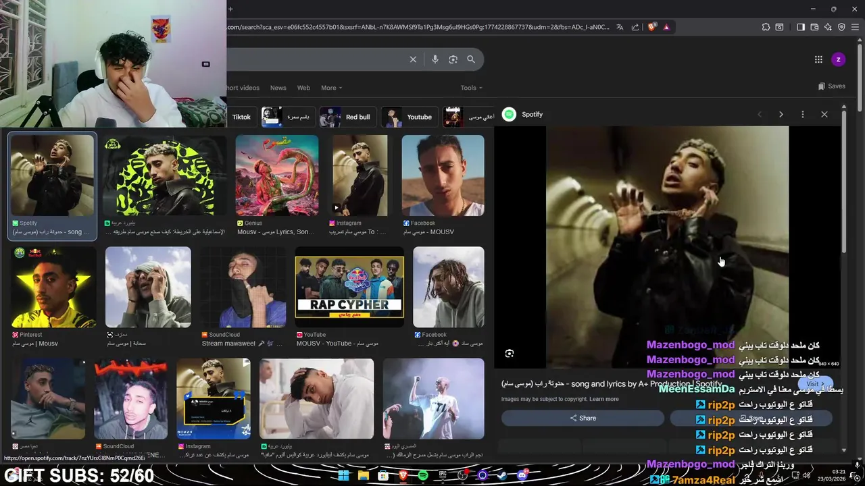Switch to the Web tab
The height and width of the screenshot is (486, 865).
303,88
